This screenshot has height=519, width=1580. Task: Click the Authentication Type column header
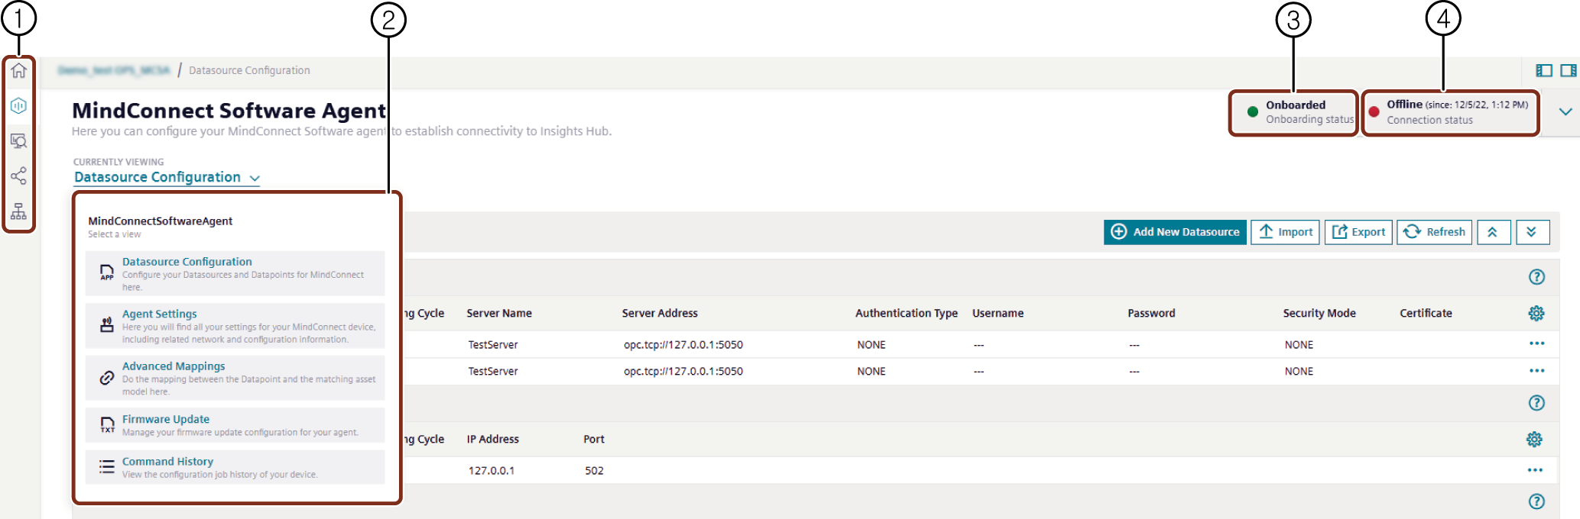click(907, 313)
